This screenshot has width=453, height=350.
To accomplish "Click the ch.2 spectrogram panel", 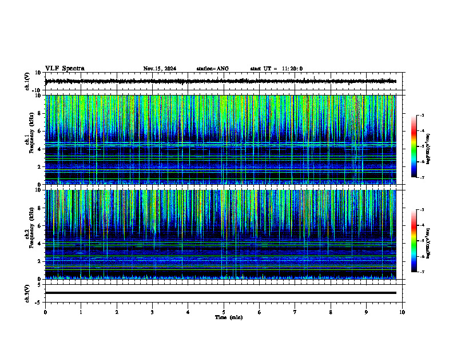I will point(220,234).
